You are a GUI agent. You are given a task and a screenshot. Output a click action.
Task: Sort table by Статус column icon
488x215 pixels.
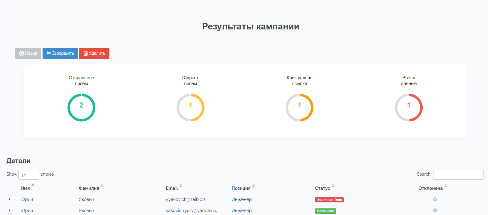point(333,186)
